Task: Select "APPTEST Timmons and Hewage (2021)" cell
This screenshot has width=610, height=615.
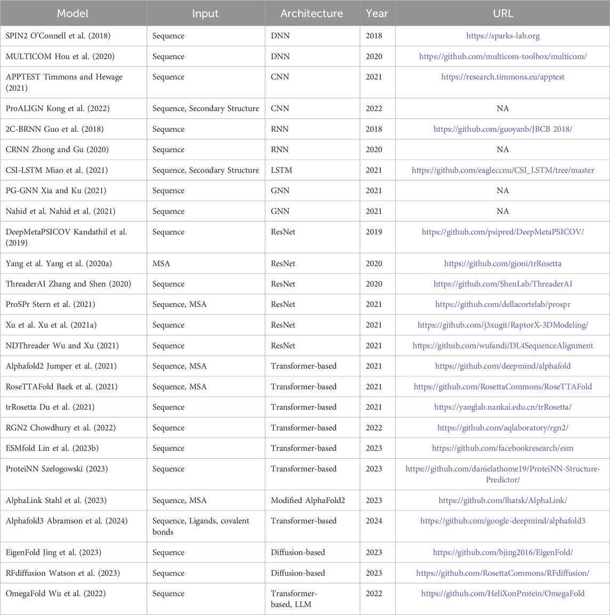Action: [74, 82]
